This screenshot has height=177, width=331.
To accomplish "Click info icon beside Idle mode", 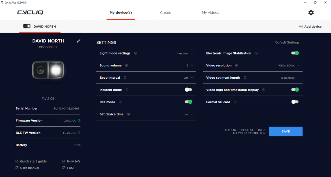I will (x=120, y=102).
